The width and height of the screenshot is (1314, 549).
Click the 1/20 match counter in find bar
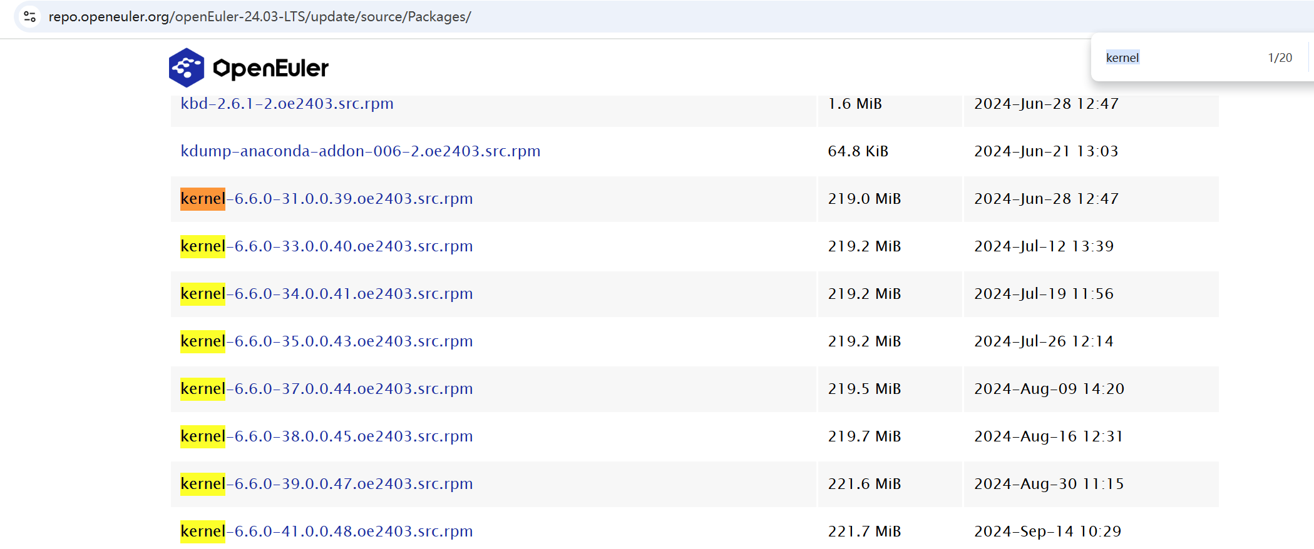tap(1280, 58)
